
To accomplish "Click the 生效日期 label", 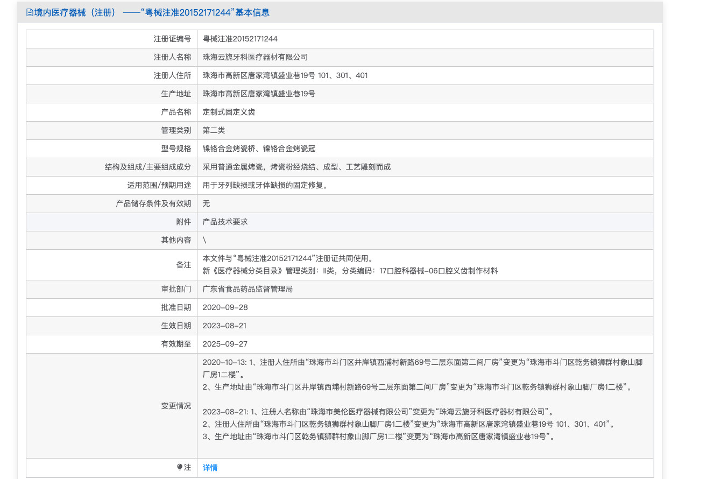I will [x=176, y=326].
